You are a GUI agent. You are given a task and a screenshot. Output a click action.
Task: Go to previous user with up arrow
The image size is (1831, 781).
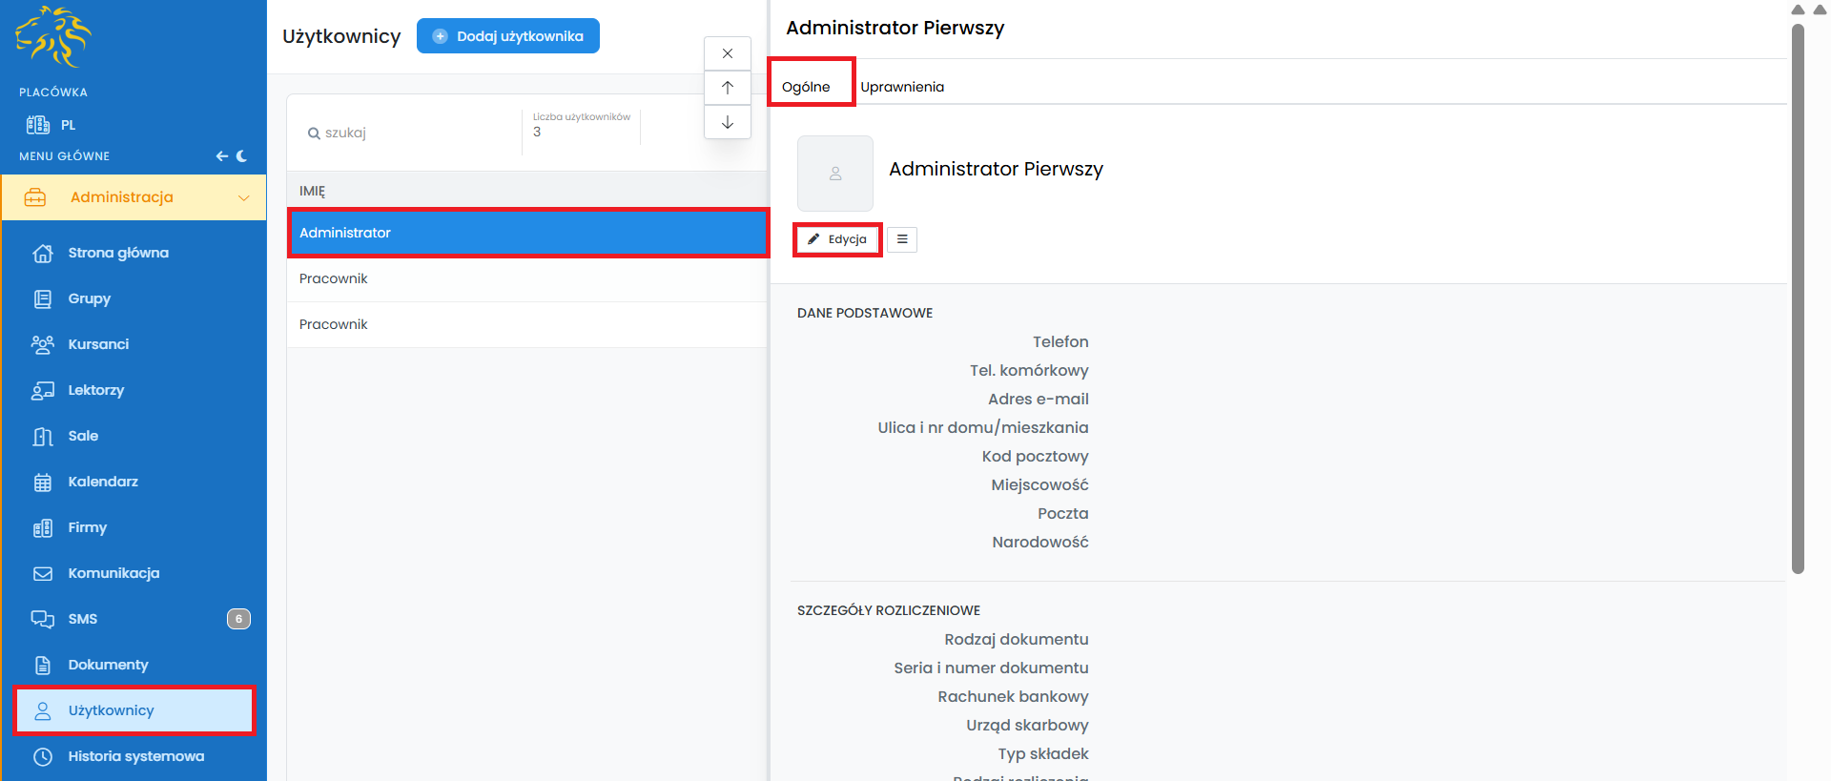728,88
